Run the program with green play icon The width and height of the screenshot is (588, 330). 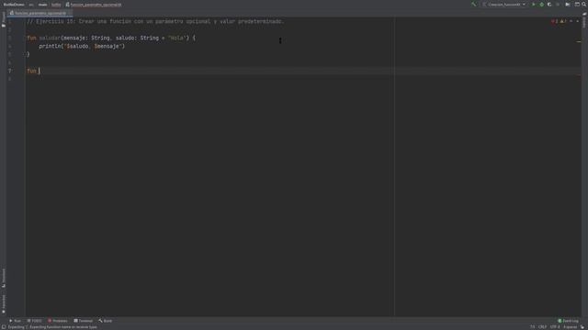tap(534, 5)
